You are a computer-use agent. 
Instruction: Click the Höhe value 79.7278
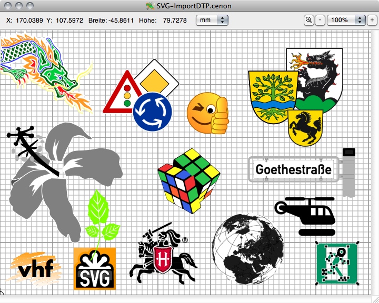pyautogui.click(x=175, y=21)
